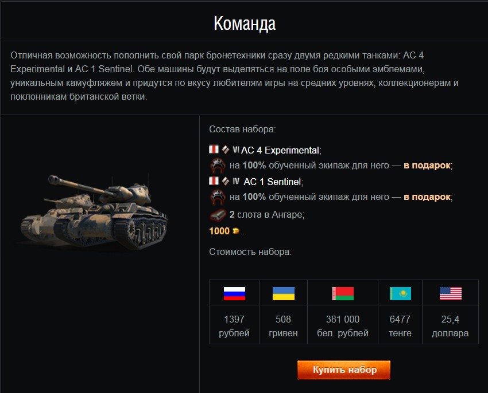Click the crew helmet icon under AC 4 Experimental
Viewport: 488px width, 393px height.
tap(217, 166)
